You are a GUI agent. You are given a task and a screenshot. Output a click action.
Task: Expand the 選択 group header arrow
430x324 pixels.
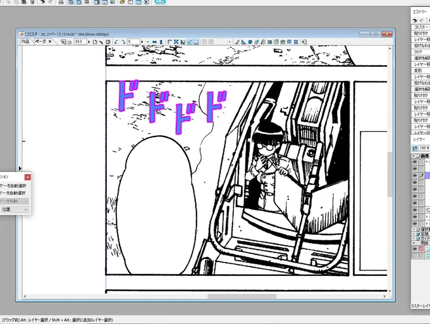coord(414,229)
